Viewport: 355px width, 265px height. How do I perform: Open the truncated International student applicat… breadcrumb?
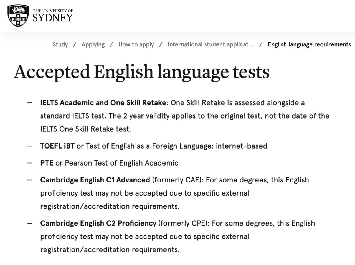(211, 44)
